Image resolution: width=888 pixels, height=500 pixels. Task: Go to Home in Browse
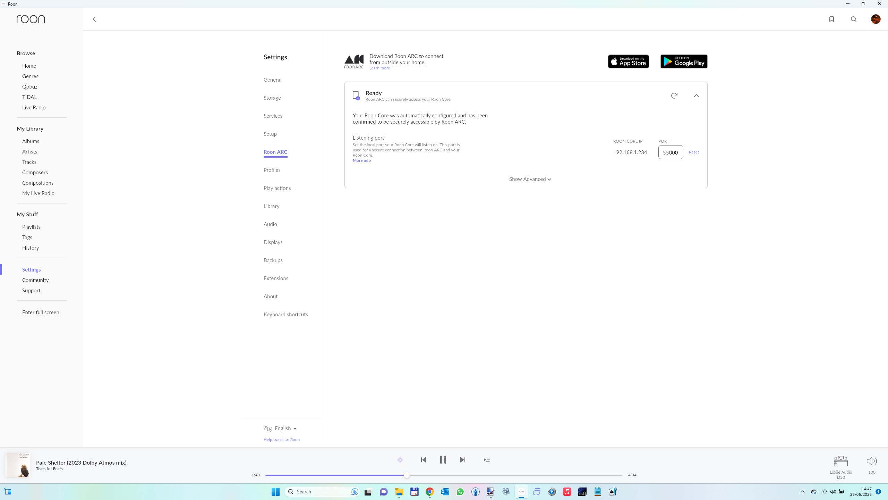click(29, 66)
